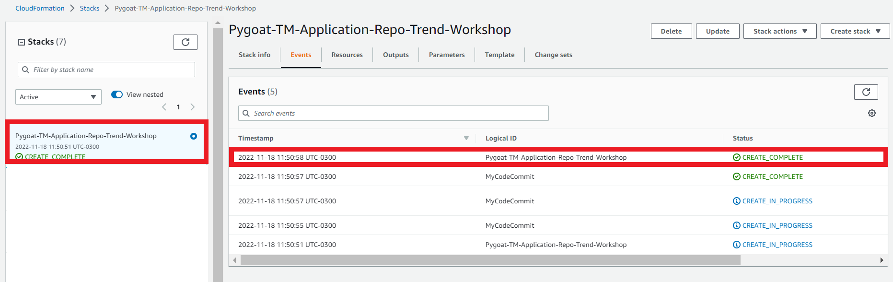View the Parameters tab
The image size is (893, 282).
pos(447,55)
